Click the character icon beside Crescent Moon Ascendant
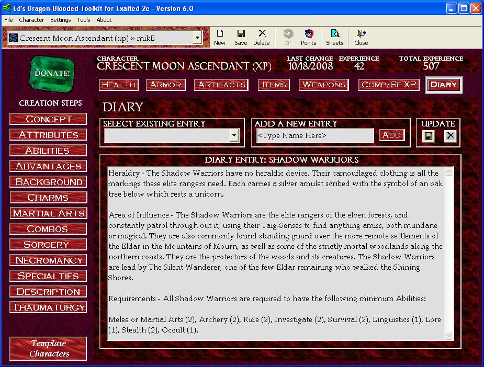The image size is (484, 367). pyautogui.click(x=13, y=38)
